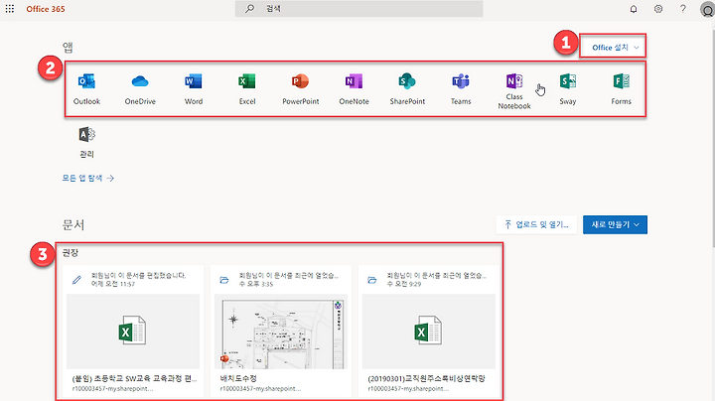
Task: Click the folder icon on the (20190301) card
Action: pyautogui.click(x=372, y=280)
